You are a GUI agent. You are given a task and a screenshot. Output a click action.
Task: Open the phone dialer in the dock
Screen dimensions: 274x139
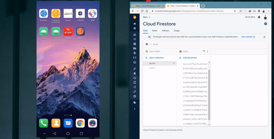pos(43,123)
